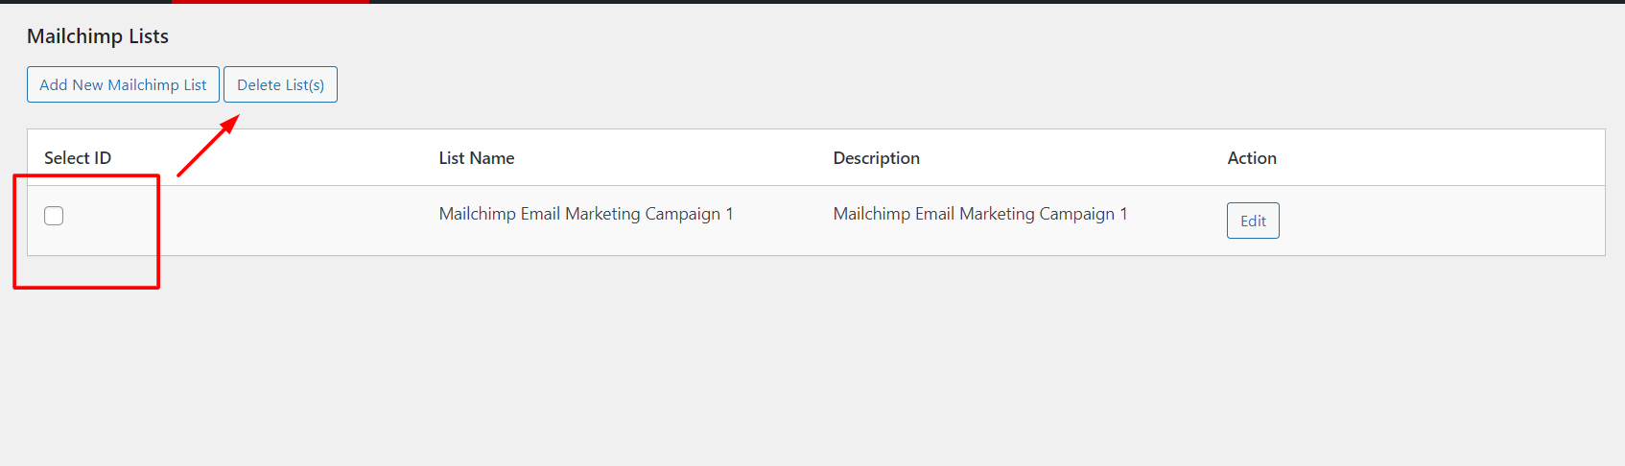Click the Select ID column header
This screenshot has height=466, width=1625.
click(x=78, y=158)
